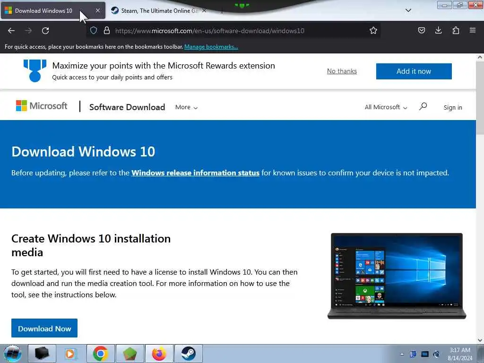Viewport: 484px width, 363px height.
Task: Open the tracking protection shield icon
Action: click(x=94, y=30)
